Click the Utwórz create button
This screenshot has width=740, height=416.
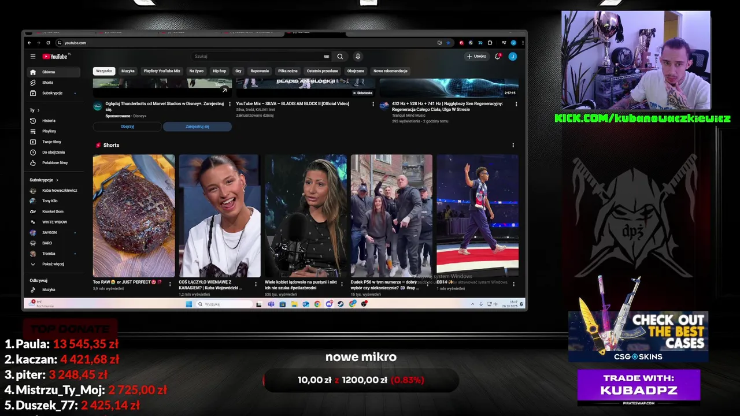click(x=477, y=57)
